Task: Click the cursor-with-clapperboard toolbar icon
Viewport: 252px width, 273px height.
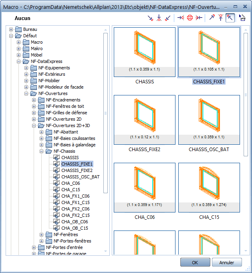Action: (x=242, y=18)
